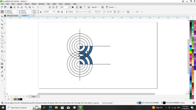Open the File menu
The width and height of the screenshot is (196, 110).
click(x=2, y=4)
